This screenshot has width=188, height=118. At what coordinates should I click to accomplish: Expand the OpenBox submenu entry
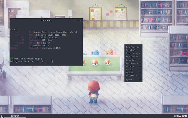pos(133,80)
